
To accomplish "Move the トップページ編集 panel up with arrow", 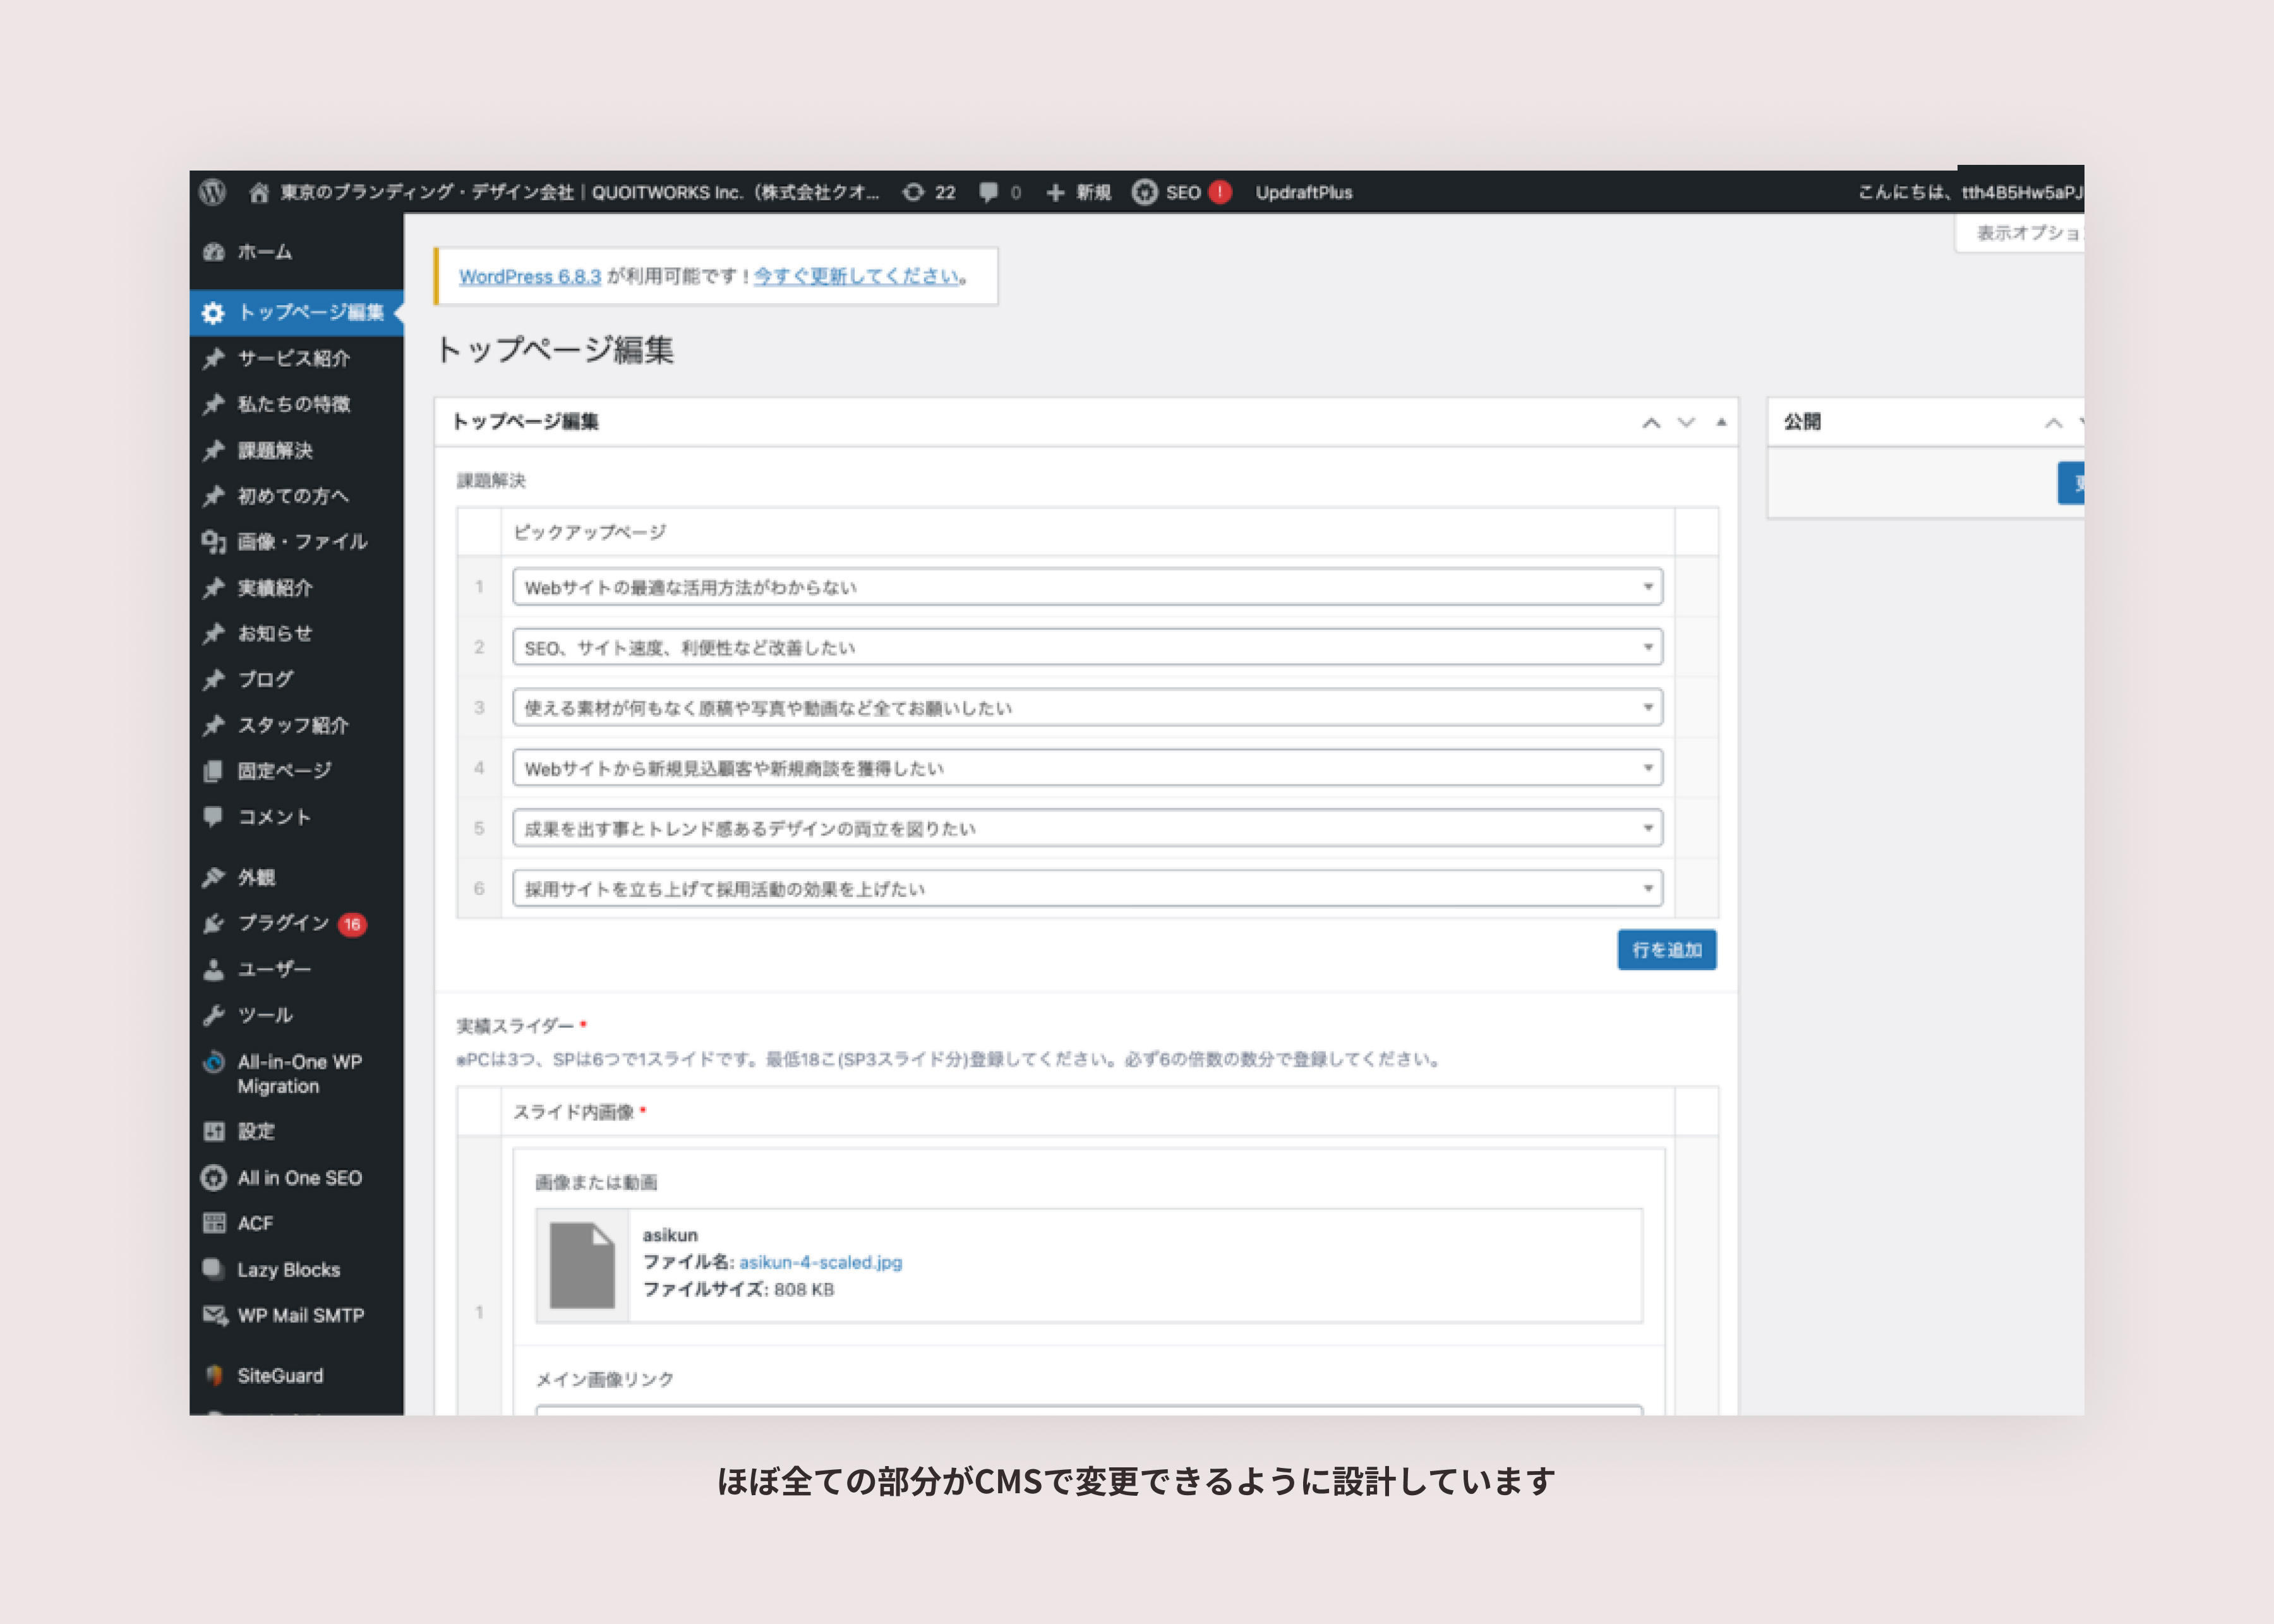I will pyautogui.click(x=1651, y=422).
